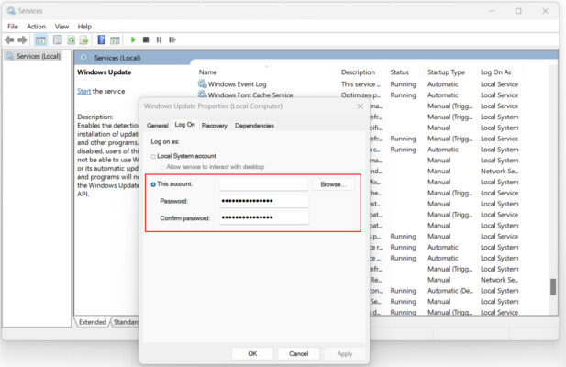Select the Windows Font Cache Service icon
Image resolution: width=566 pixels, height=367 pixels.
click(x=202, y=94)
